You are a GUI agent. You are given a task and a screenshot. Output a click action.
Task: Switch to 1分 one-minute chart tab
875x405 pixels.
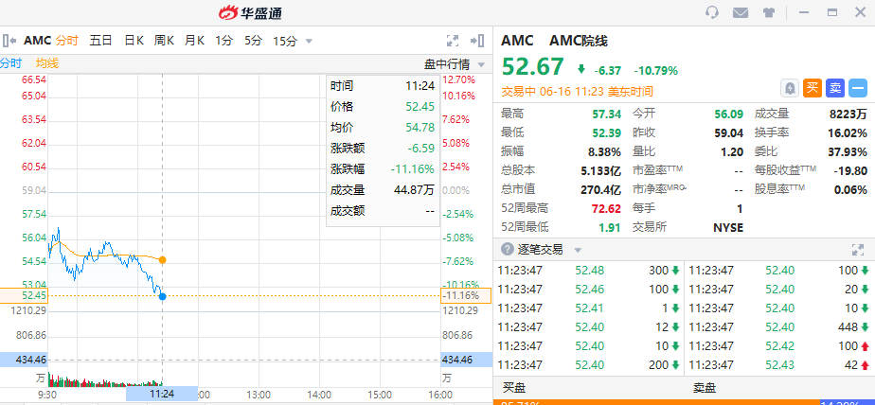pos(223,41)
